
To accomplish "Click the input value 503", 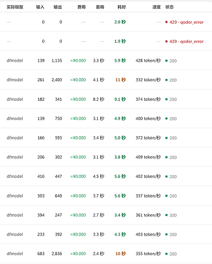I will pyautogui.click(x=41, y=196).
